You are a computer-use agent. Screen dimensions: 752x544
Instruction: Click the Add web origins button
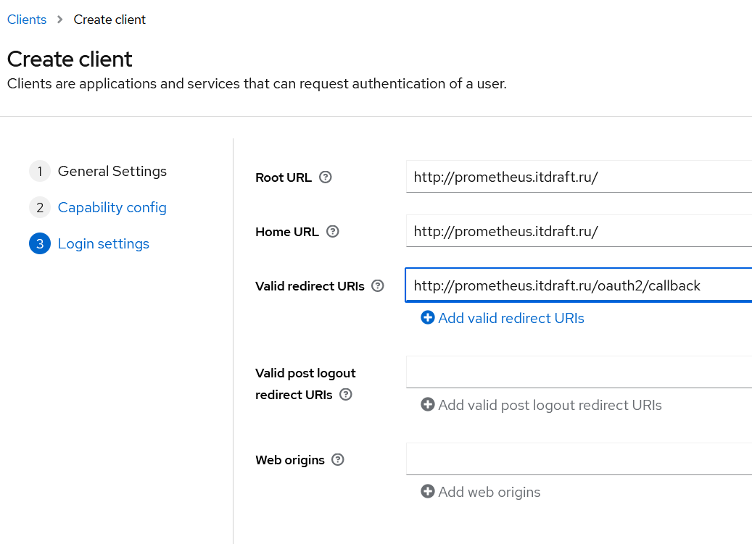[489, 492]
